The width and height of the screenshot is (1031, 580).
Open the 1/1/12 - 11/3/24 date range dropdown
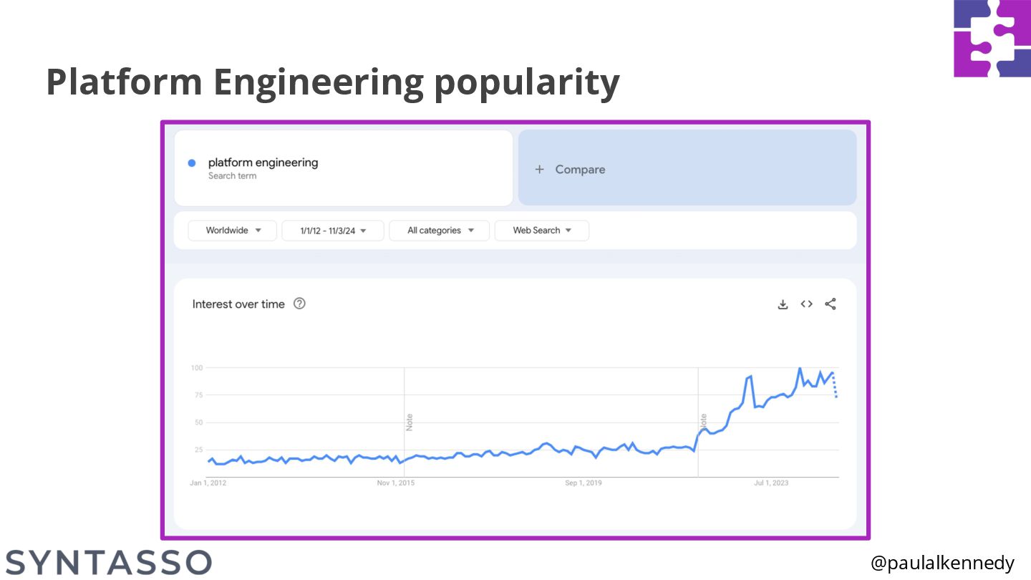333,231
